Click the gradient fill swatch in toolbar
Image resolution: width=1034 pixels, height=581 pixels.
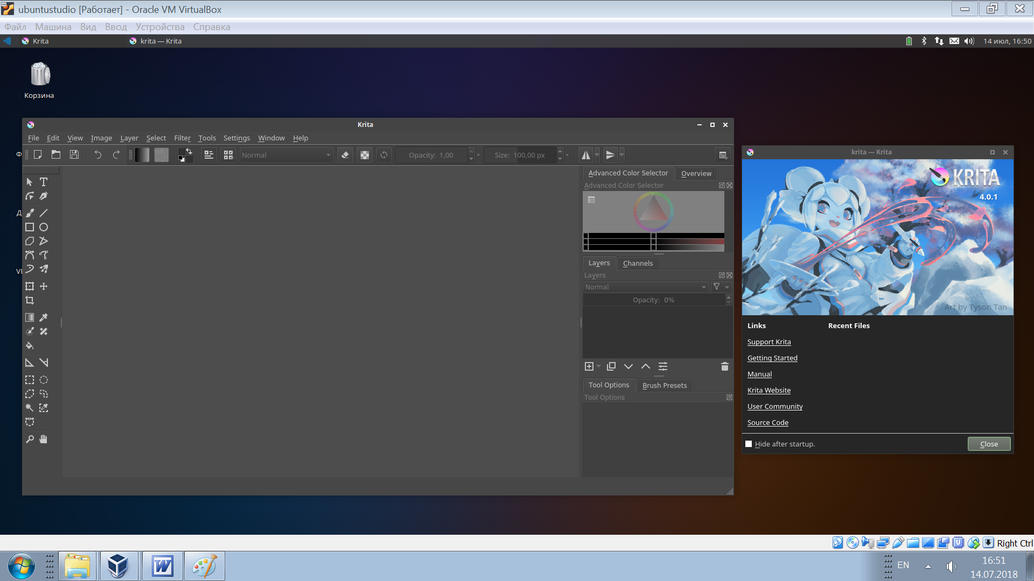coord(142,155)
